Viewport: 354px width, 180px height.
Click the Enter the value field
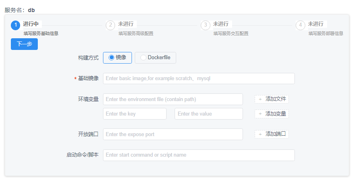pyautogui.click(x=209, y=114)
